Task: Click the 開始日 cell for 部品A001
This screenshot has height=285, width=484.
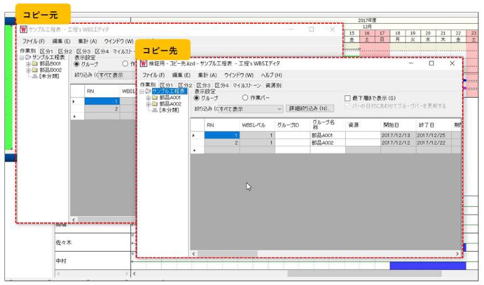Action: pyautogui.click(x=397, y=135)
